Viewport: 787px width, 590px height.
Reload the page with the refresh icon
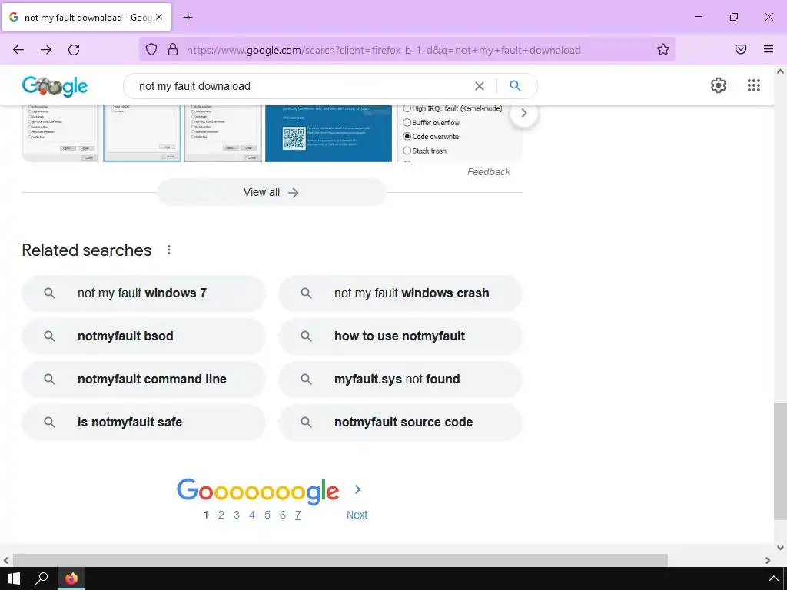click(x=74, y=50)
